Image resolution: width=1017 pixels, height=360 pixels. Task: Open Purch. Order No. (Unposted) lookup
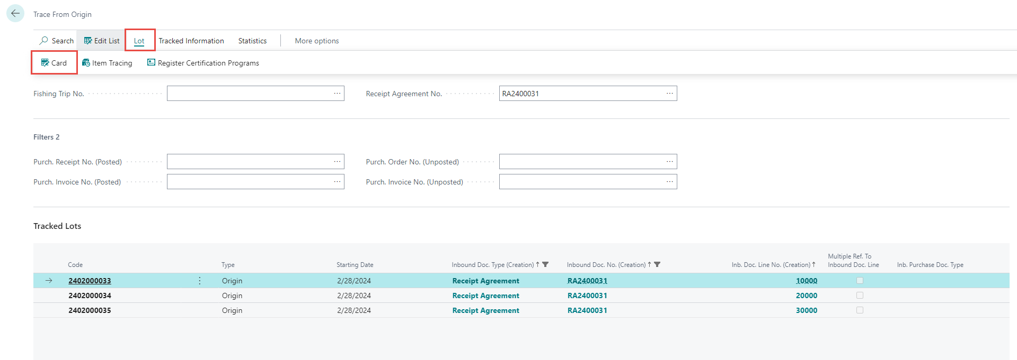tap(670, 162)
